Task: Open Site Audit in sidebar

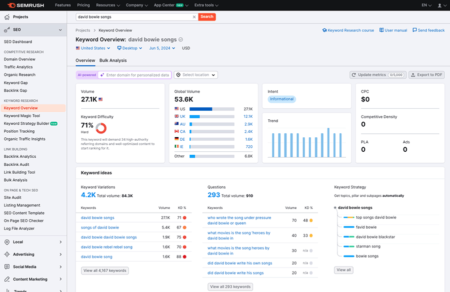Action: 12,198
